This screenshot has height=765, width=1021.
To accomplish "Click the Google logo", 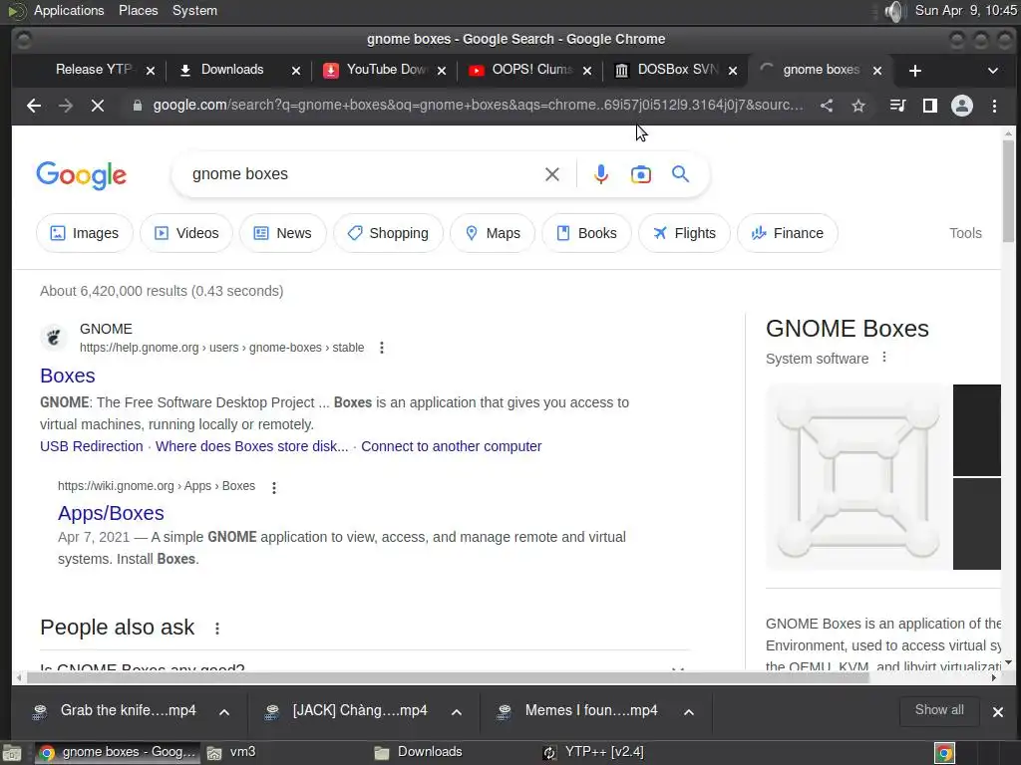I will pos(82,175).
